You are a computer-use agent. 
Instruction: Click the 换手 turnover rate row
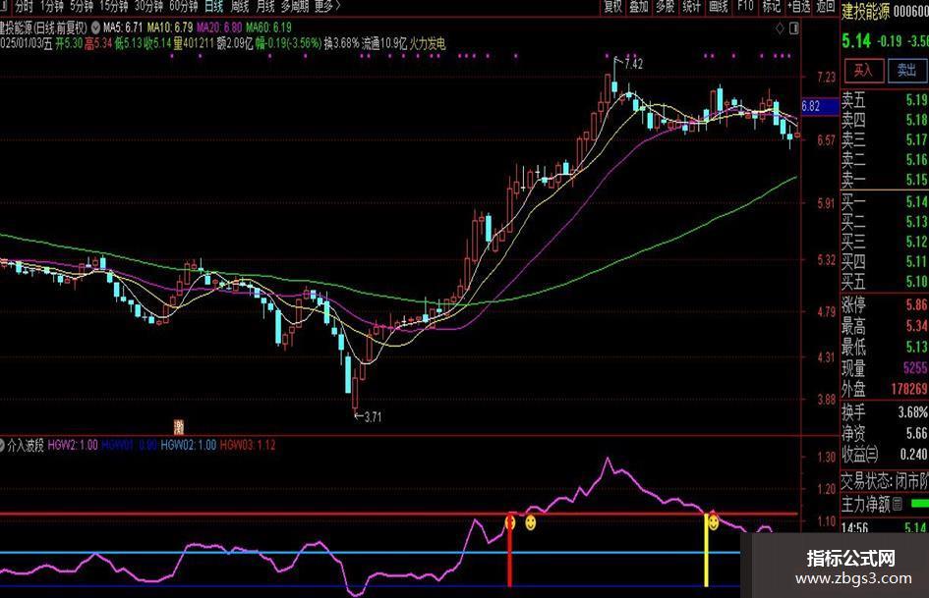(x=885, y=411)
